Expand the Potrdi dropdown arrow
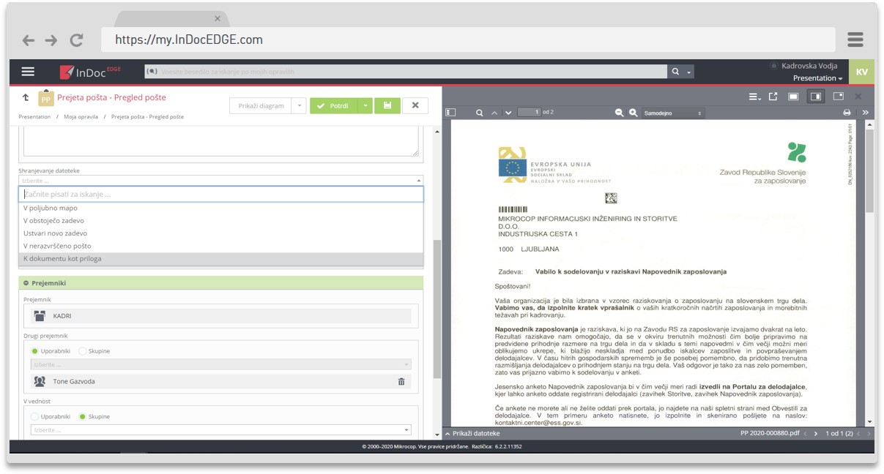 [x=365, y=106]
